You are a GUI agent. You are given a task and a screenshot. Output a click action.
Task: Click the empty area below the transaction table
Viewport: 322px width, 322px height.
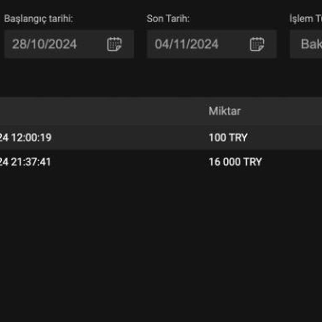(x=161, y=243)
